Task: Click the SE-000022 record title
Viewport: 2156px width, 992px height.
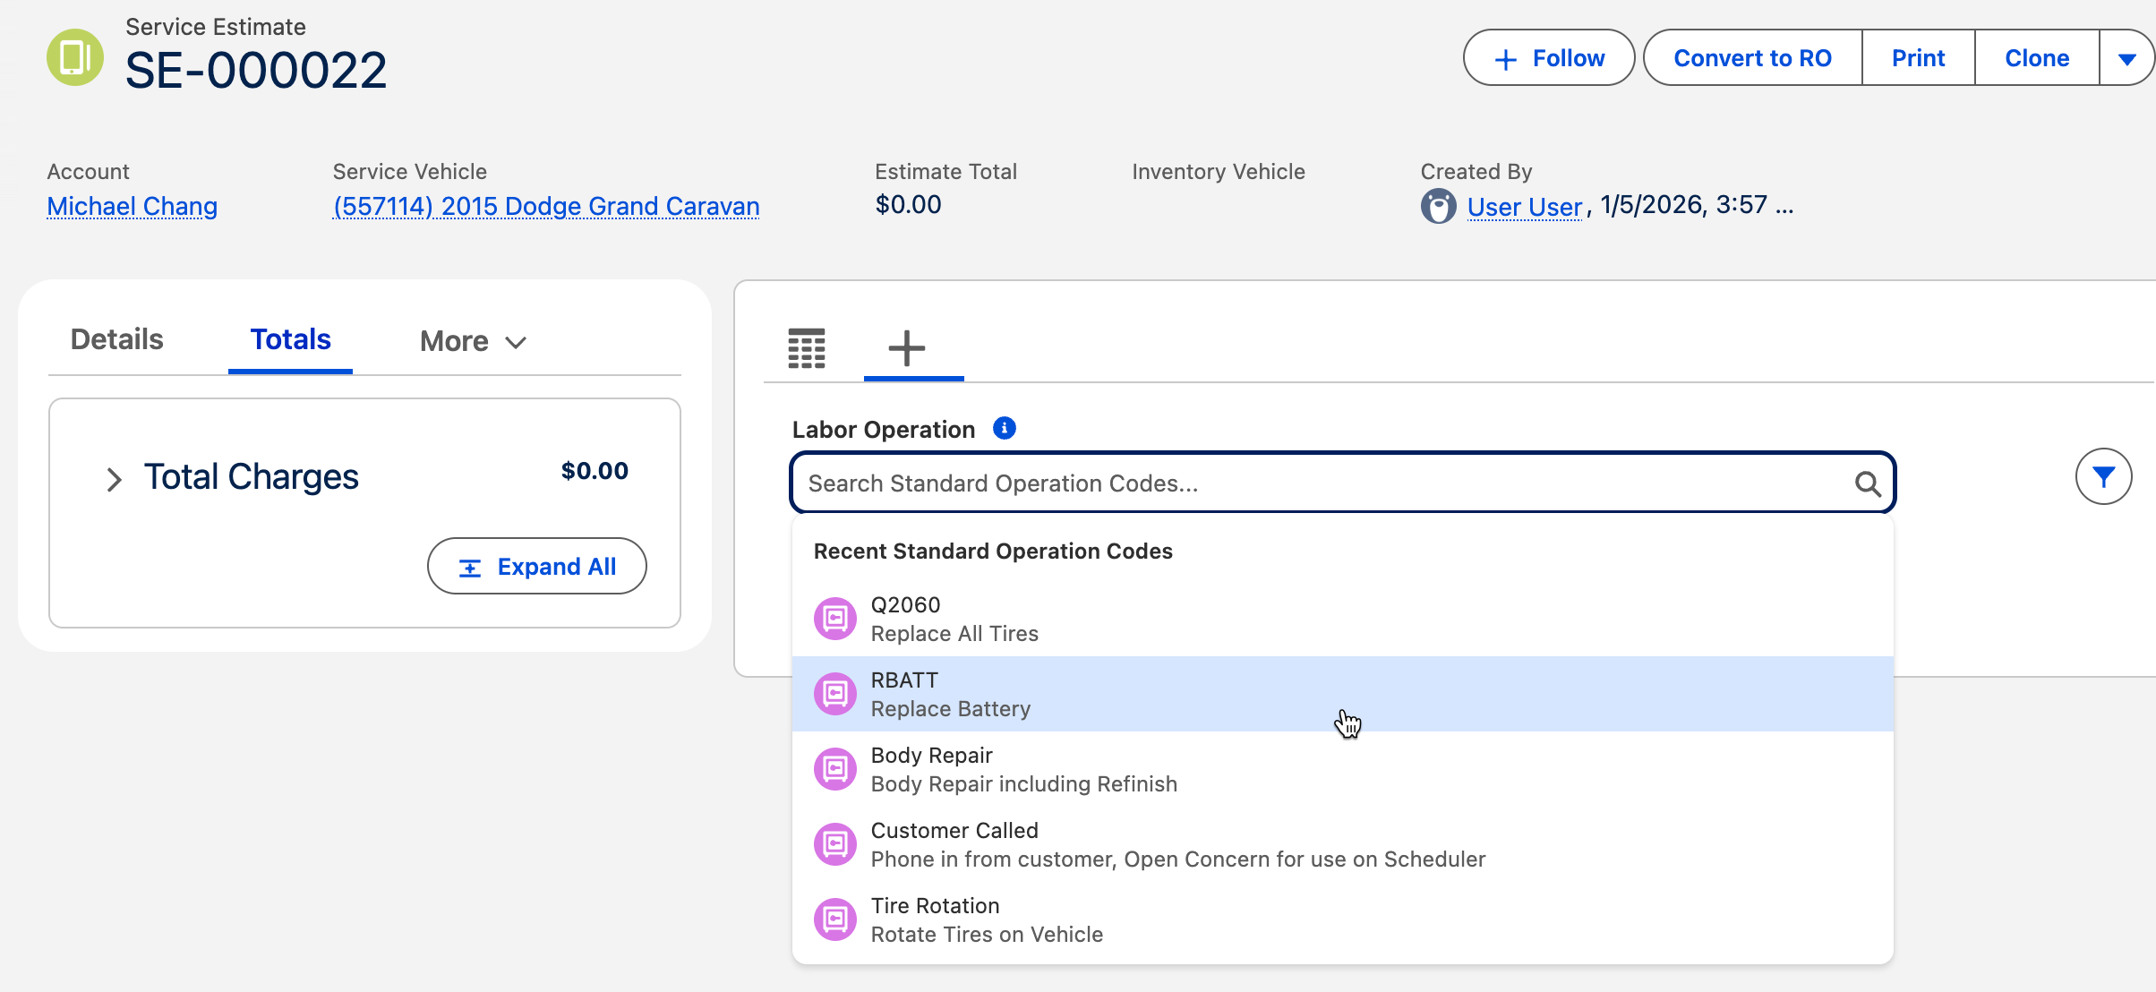Action: tap(256, 70)
